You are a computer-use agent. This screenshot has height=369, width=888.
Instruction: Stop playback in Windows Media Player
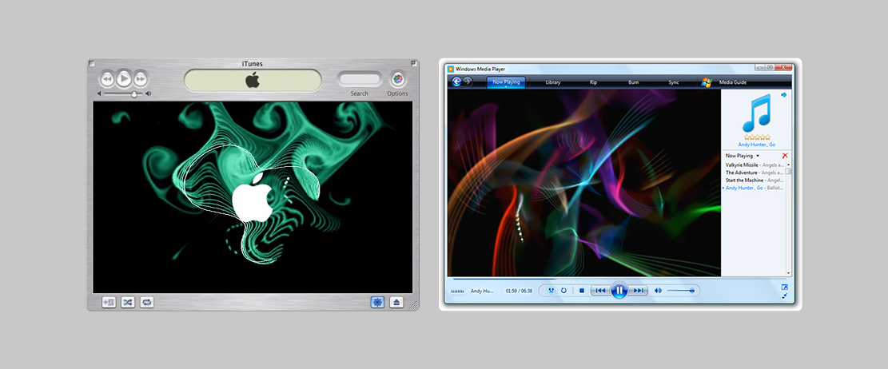pos(582,291)
